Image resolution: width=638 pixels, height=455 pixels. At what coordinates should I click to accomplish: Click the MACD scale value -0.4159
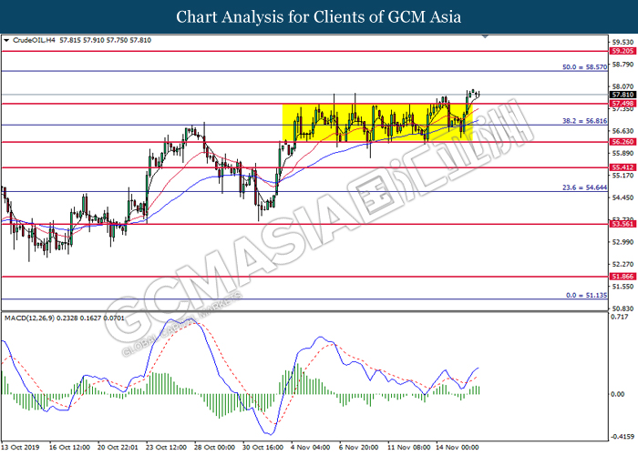coord(623,437)
